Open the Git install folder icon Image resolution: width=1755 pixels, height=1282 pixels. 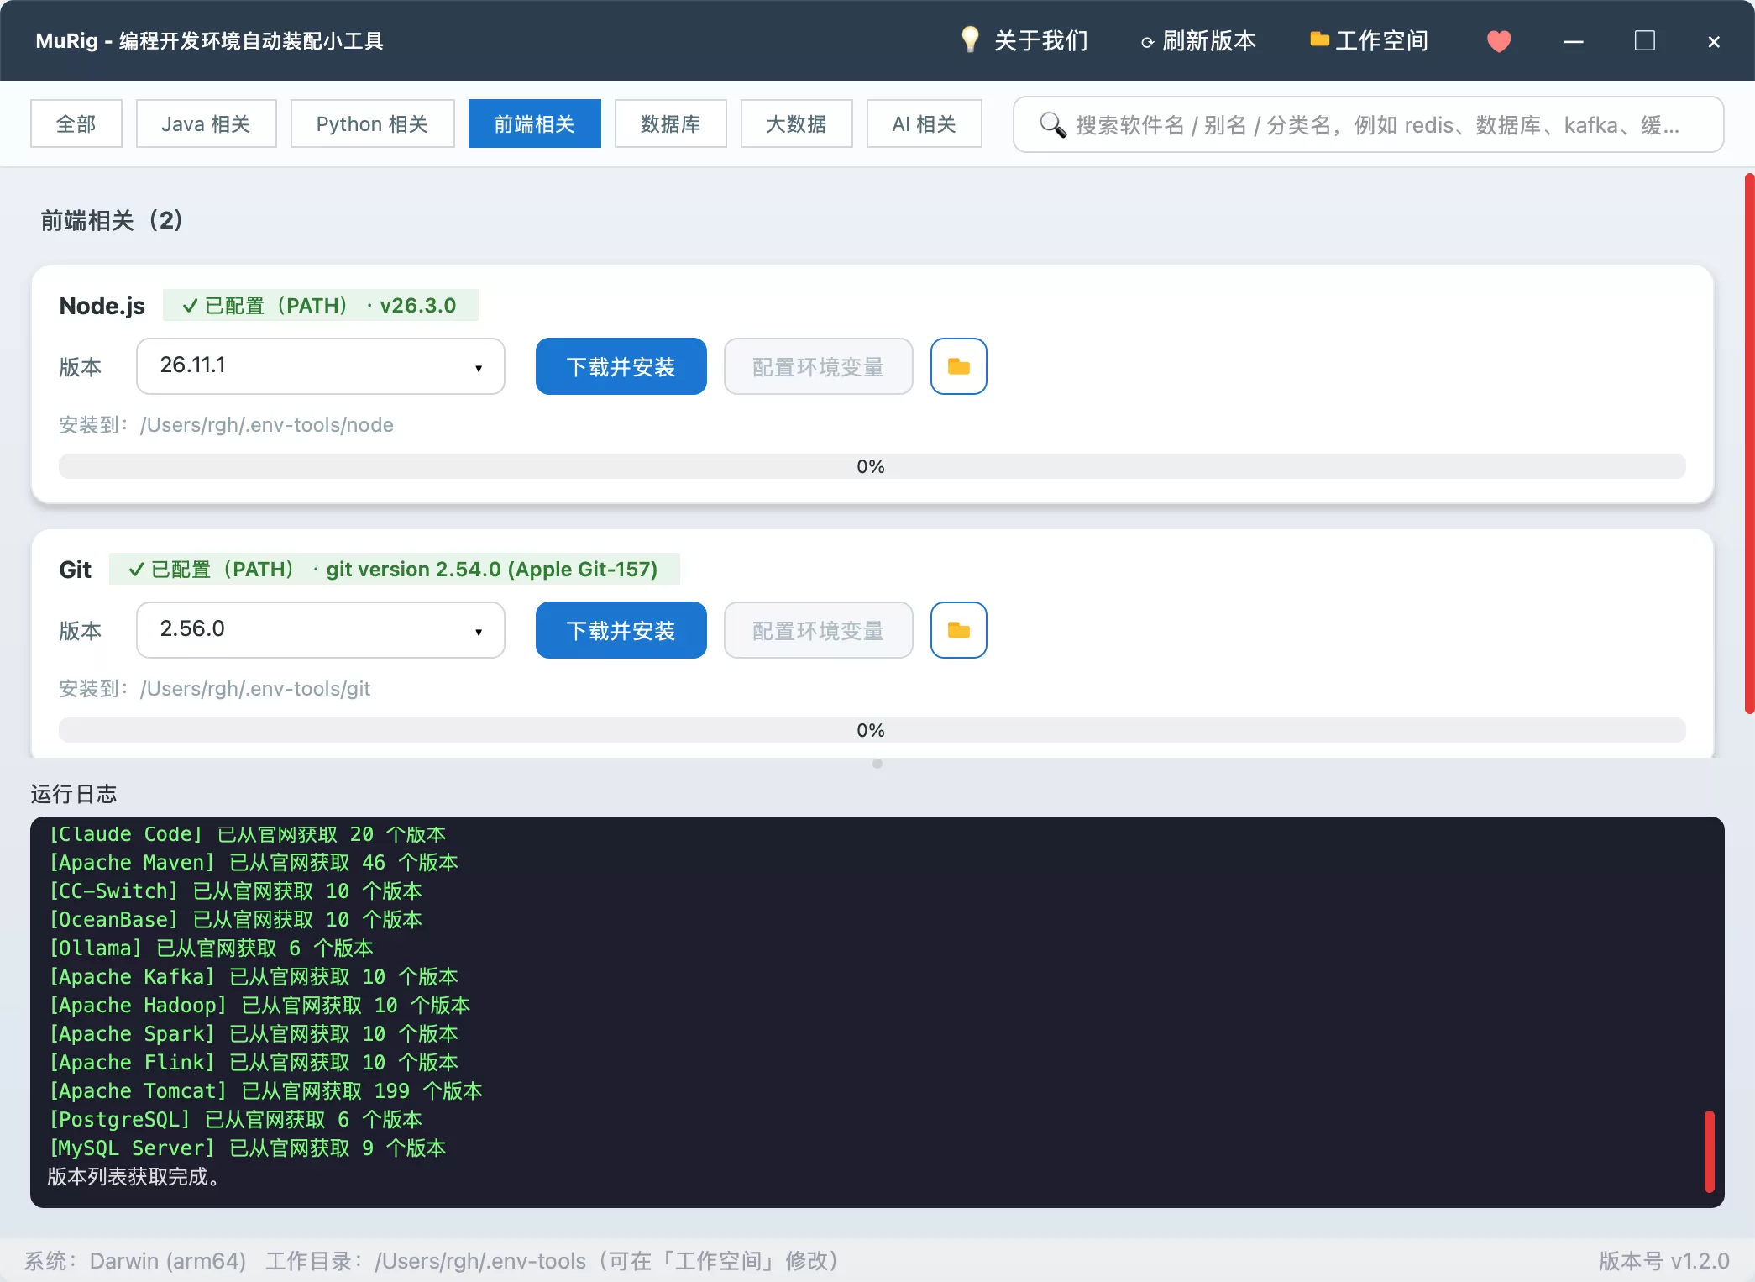(958, 630)
